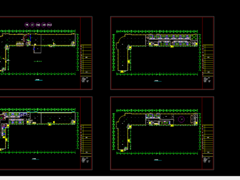Select the purple circle in the bottom-right plan
This screenshot has height=180, width=240.
[x=181, y=119]
